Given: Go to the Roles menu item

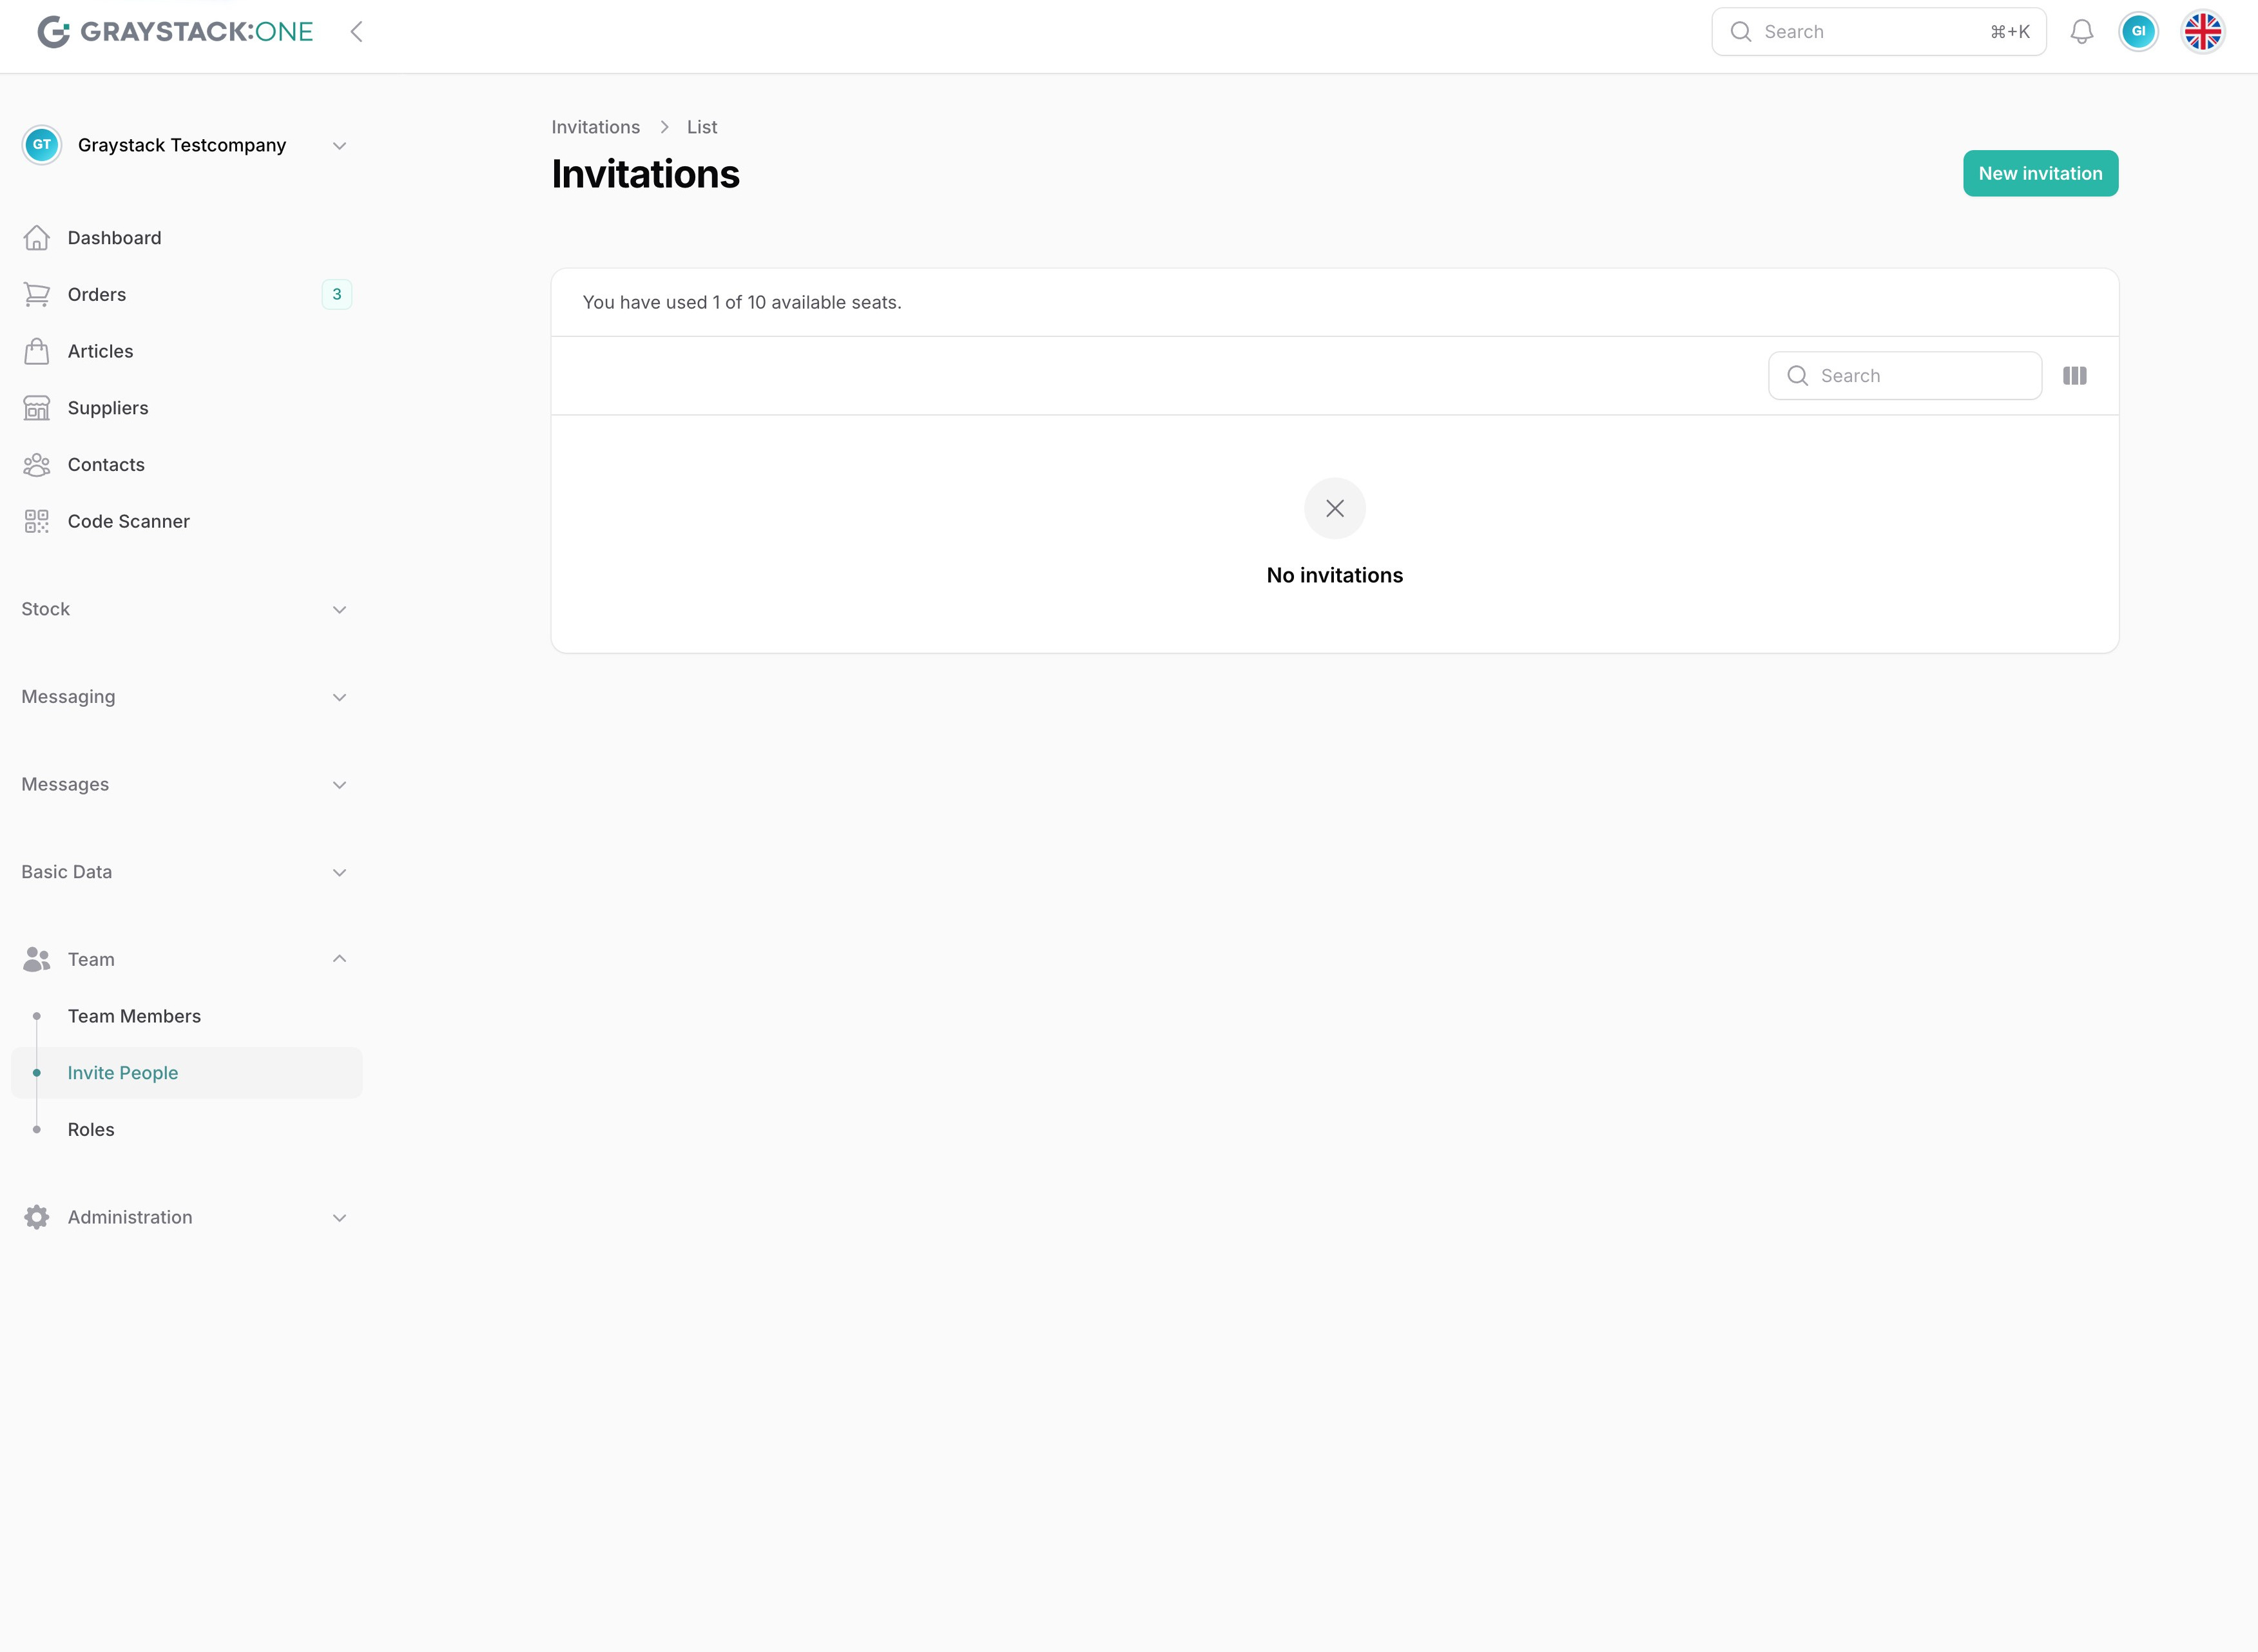Looking at the screenshot, I should pos(91,1129).
